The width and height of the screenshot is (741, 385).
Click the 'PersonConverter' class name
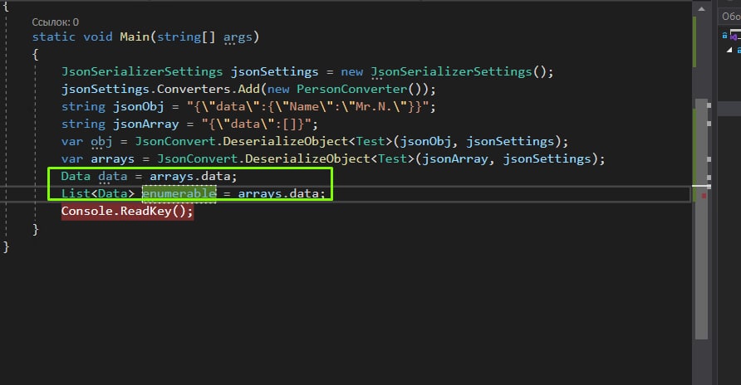pos(351,89)
